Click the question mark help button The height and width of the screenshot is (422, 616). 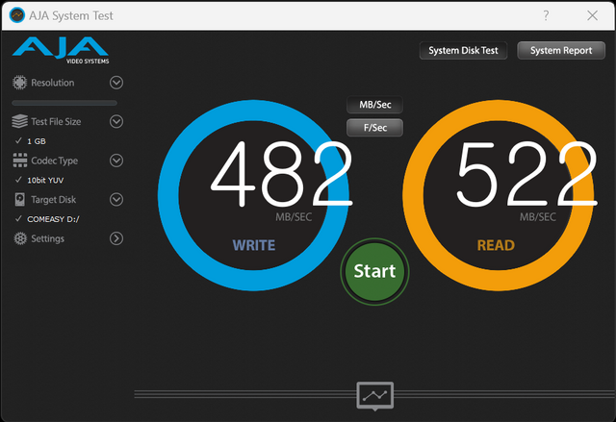(546, 15)
